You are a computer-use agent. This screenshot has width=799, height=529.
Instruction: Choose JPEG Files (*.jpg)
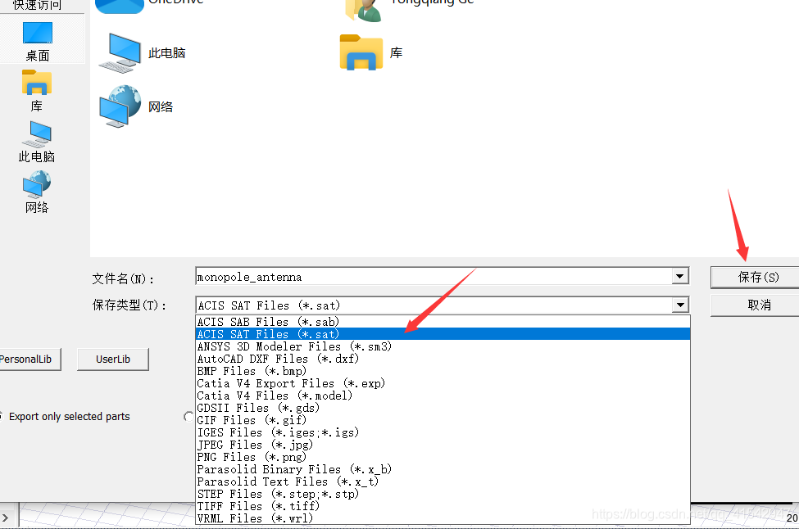(x=443, y=445)
